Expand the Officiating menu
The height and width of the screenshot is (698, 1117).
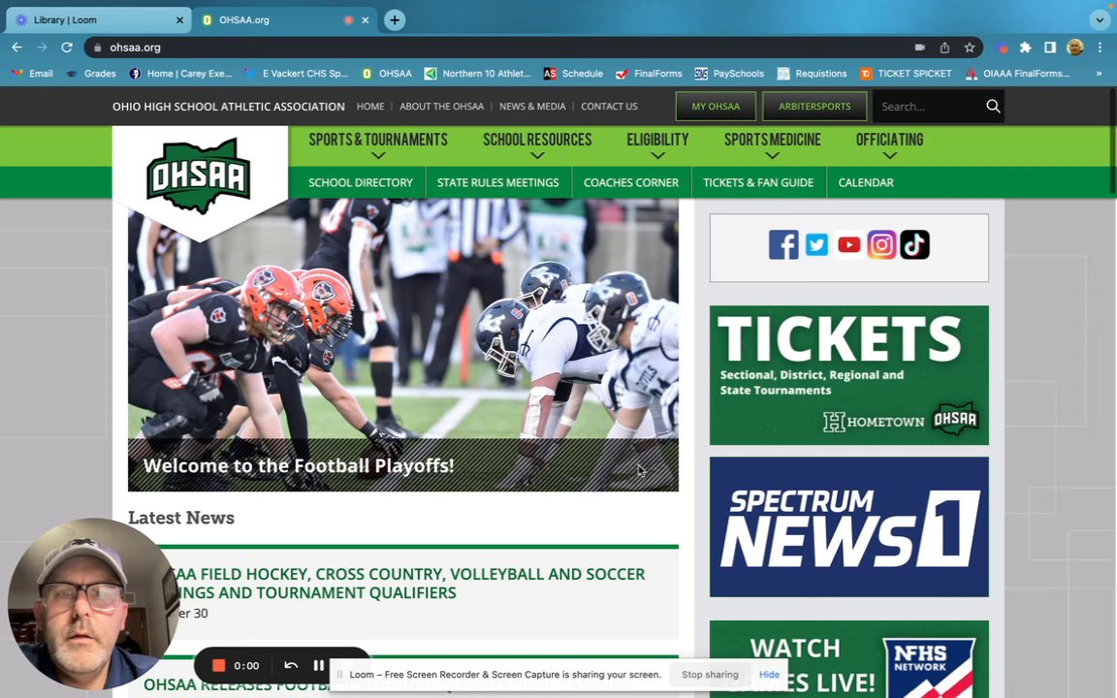(890, 146)
